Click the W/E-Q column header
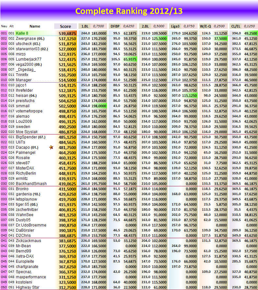This screenshot has height=290, width=258. [205, 26]
